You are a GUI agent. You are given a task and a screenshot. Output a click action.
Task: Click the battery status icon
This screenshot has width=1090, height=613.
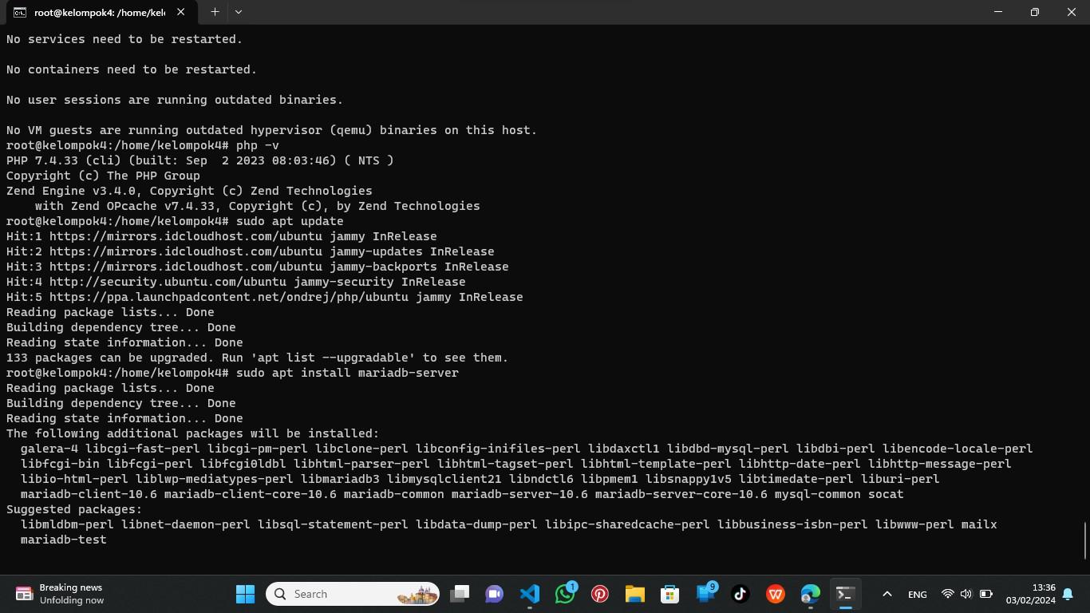click(x=986, y=594)
